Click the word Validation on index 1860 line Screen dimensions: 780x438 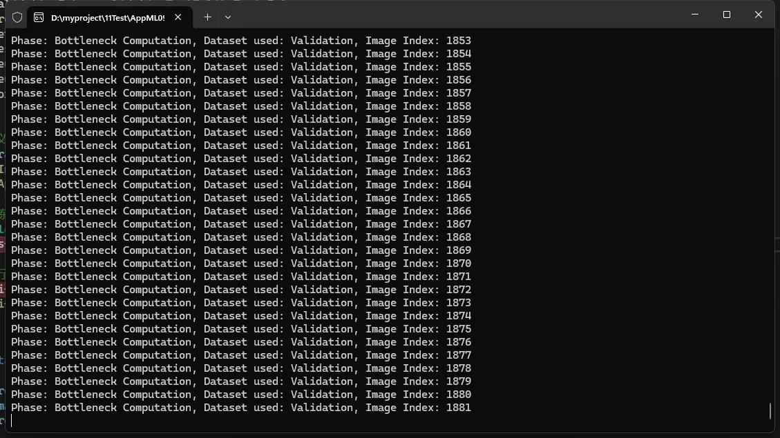[322, 132]
